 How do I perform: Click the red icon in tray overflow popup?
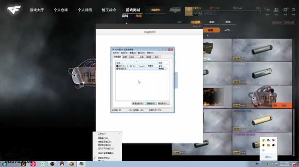[273, 140]
